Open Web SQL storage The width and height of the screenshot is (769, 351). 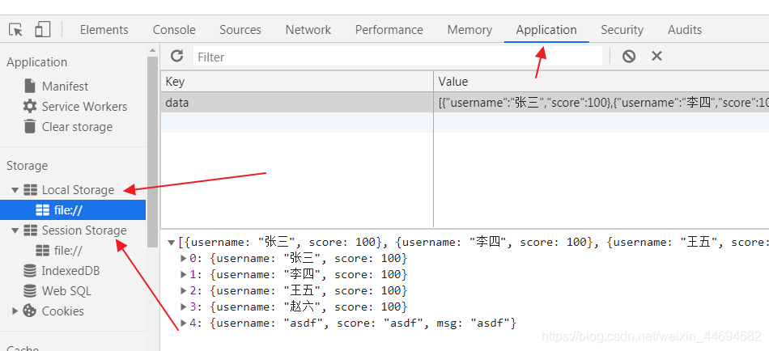pos(66,290)
